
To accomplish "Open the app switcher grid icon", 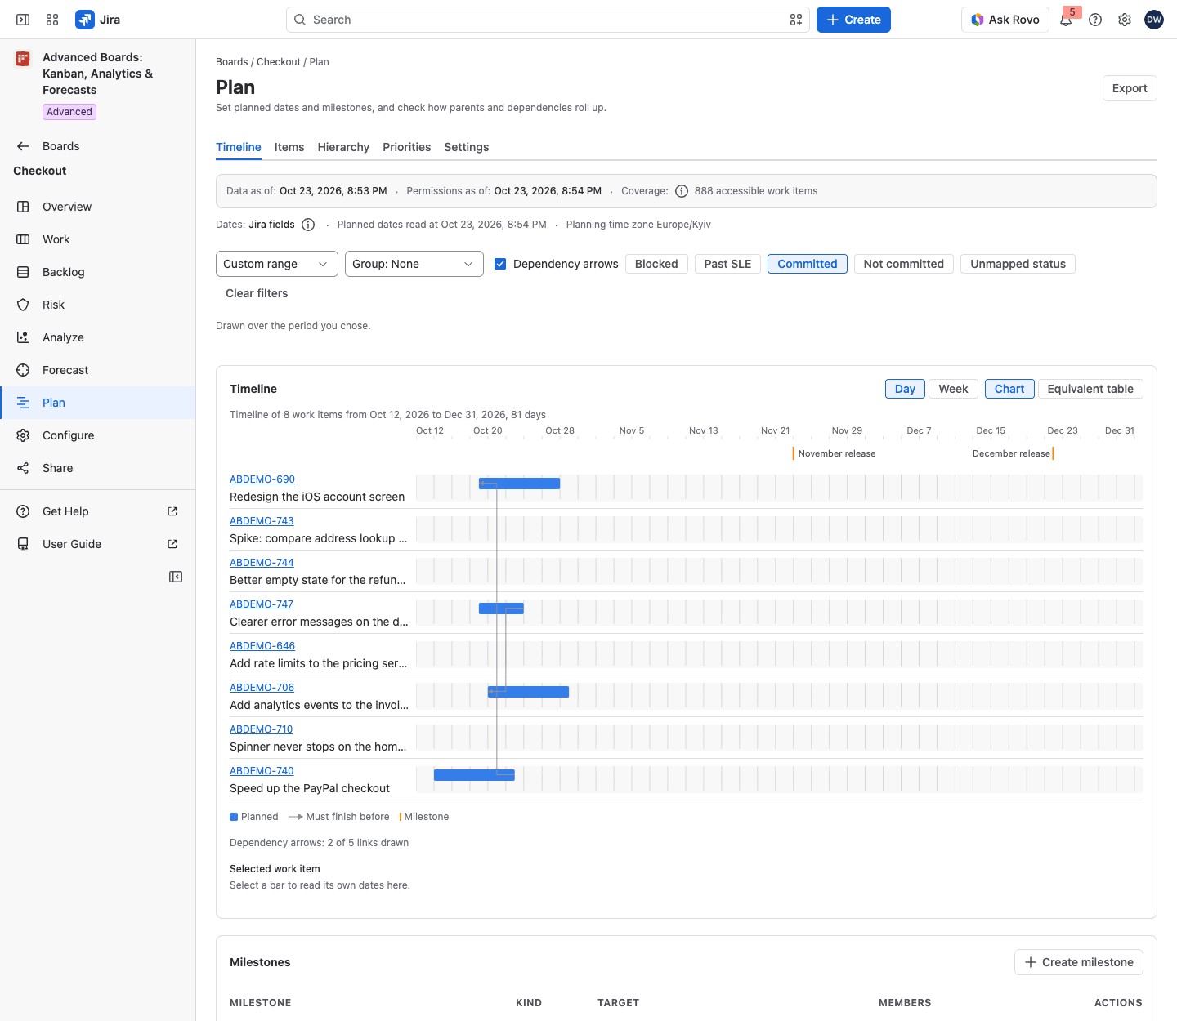I will [52, 20].
